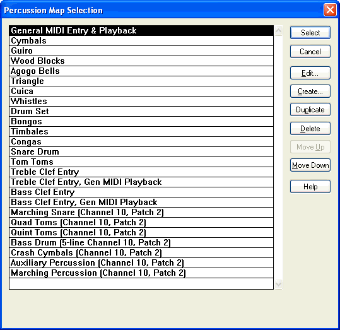The image size is (340, 330).
Task: Select the Wood Blocks map
Action: tap(141, 61)
